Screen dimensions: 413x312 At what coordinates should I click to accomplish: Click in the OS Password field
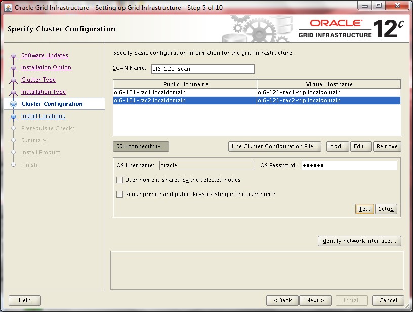(x=349, y=165)
